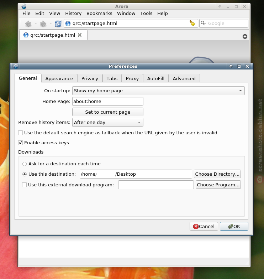Click the Back arrow in Arora toolbar
Viewport: 264px width, 279px height.
click(28, 24)
